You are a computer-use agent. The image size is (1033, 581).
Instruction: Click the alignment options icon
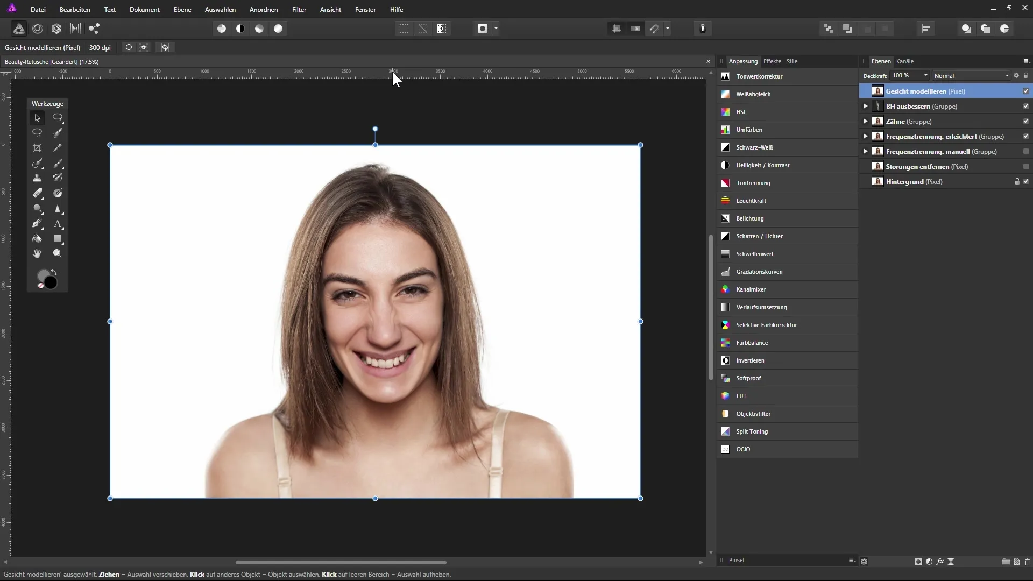coord(926,29)
